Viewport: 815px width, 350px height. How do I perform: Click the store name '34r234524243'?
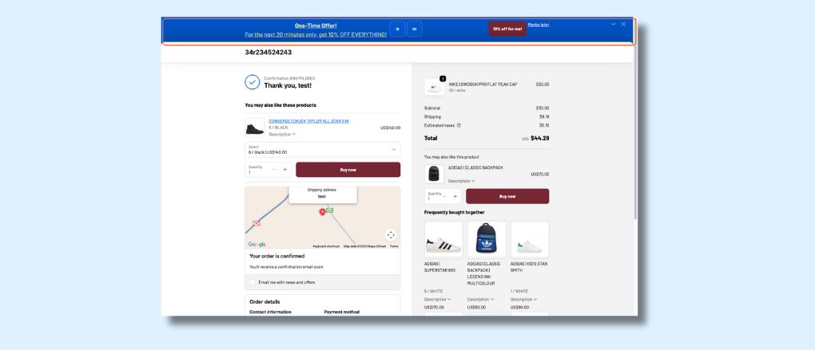[x=268, y=53]
